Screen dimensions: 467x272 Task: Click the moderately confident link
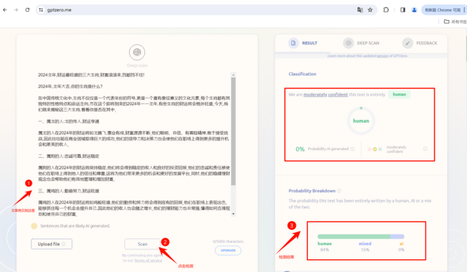[326, 94]
